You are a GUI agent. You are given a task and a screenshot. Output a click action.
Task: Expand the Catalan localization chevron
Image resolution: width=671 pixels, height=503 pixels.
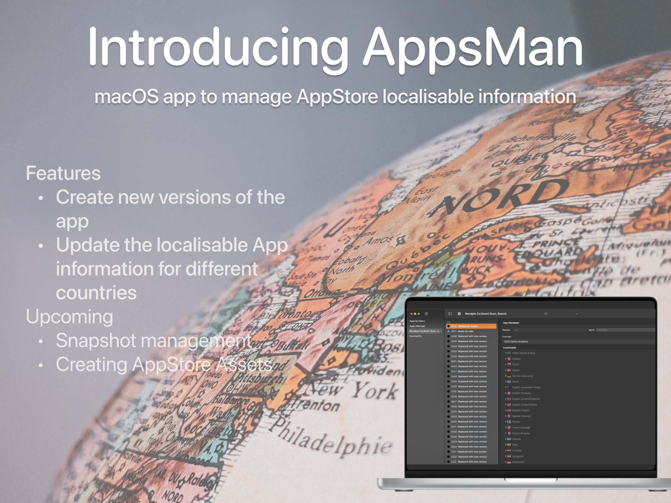(x=505, y=359)
